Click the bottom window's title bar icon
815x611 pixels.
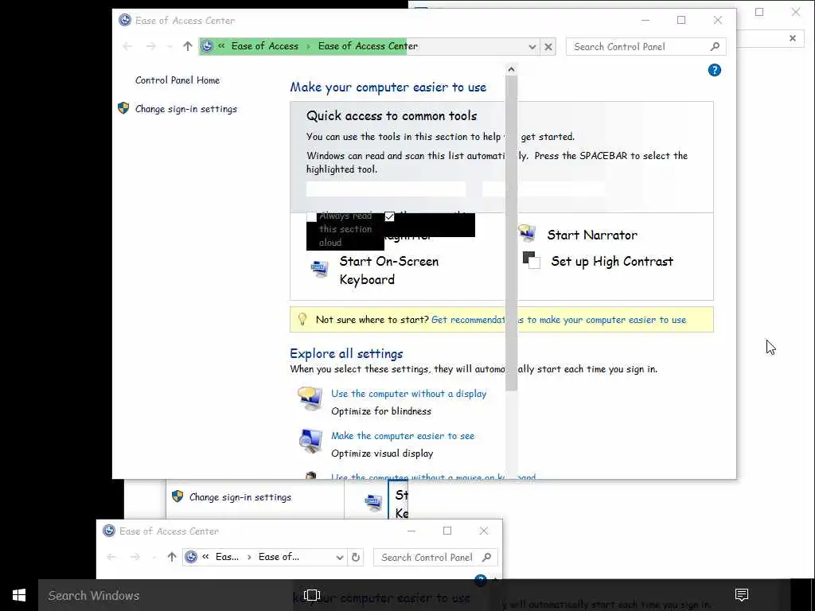tap(108, 531)
